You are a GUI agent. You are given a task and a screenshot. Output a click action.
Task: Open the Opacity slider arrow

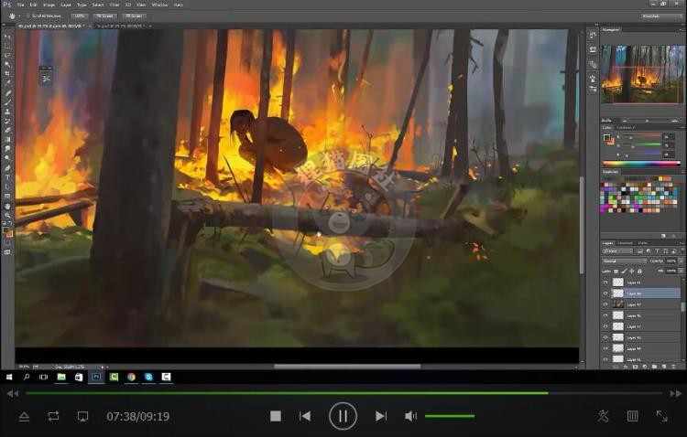click(681, 261)
